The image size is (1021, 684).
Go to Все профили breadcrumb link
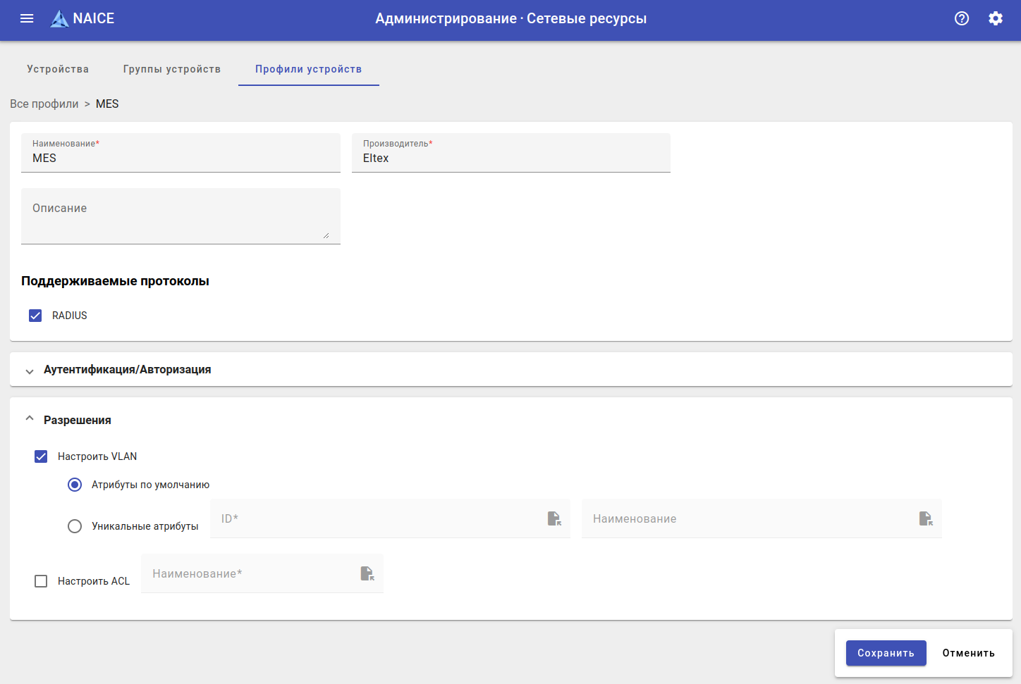(44, 104)
